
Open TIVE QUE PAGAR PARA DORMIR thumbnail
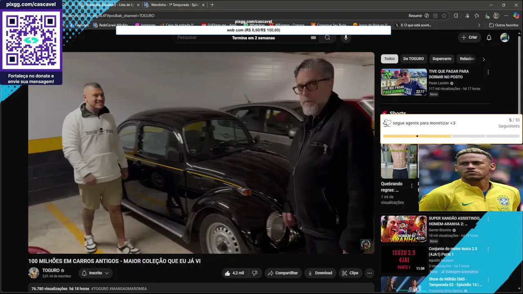[404, 82]
